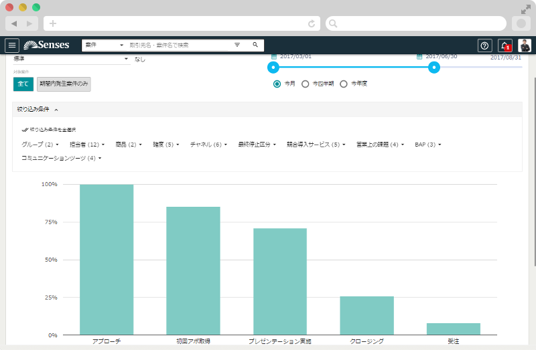Click the 期間内発生案件のみ button
This screenshot has height=350, width=536.
(x=64, y=84)
